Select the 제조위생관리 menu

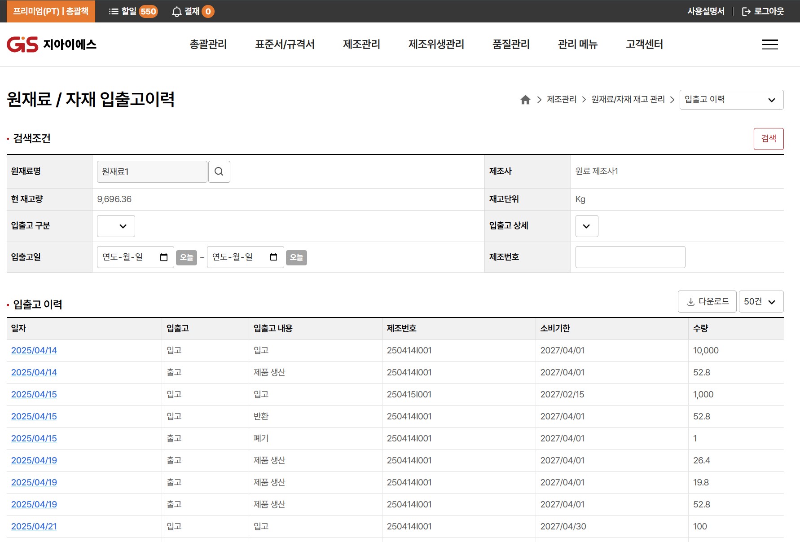point(436,44)
